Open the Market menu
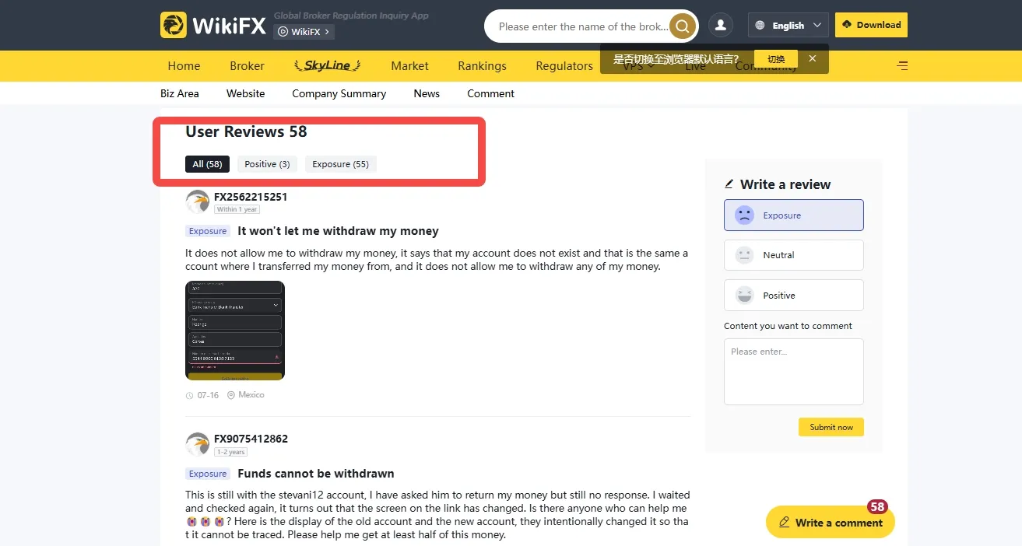The height and width of the screenshot is (546, 1022). click(409, 66)
